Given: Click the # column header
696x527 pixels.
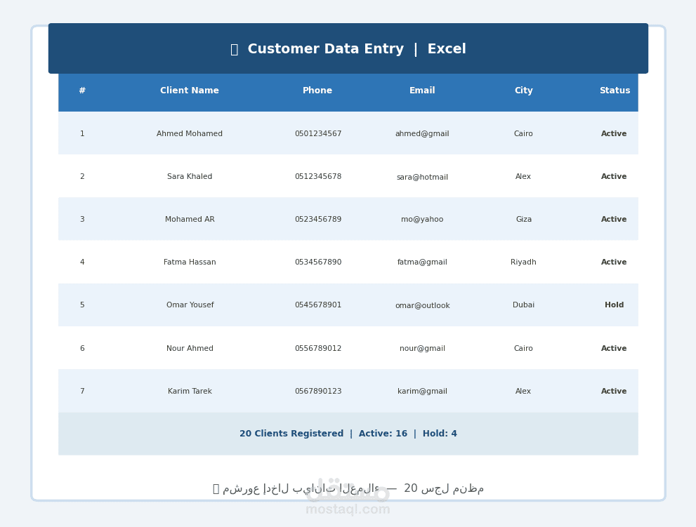Looking at the screenshot, I should [x=82, y=91].
